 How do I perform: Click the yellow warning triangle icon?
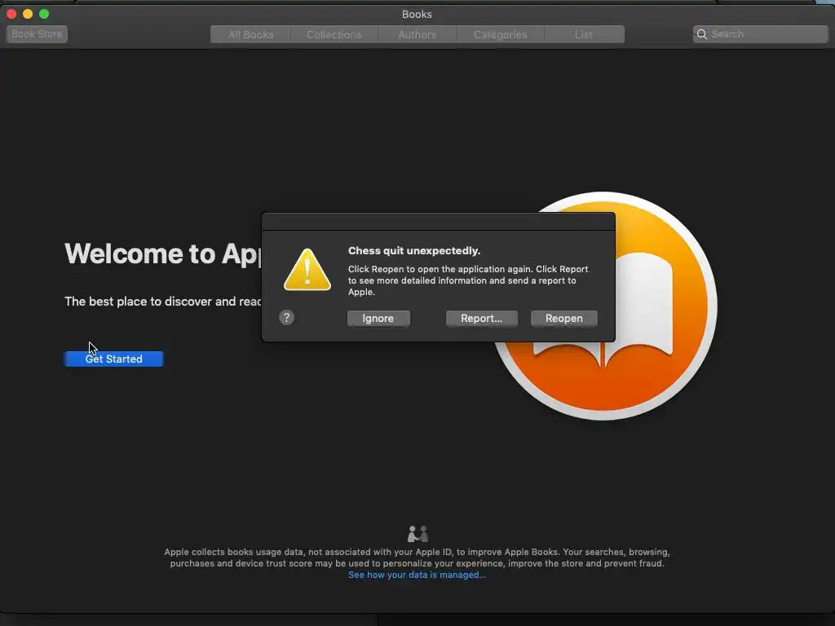pyautogui.click(x=307, y=270)
